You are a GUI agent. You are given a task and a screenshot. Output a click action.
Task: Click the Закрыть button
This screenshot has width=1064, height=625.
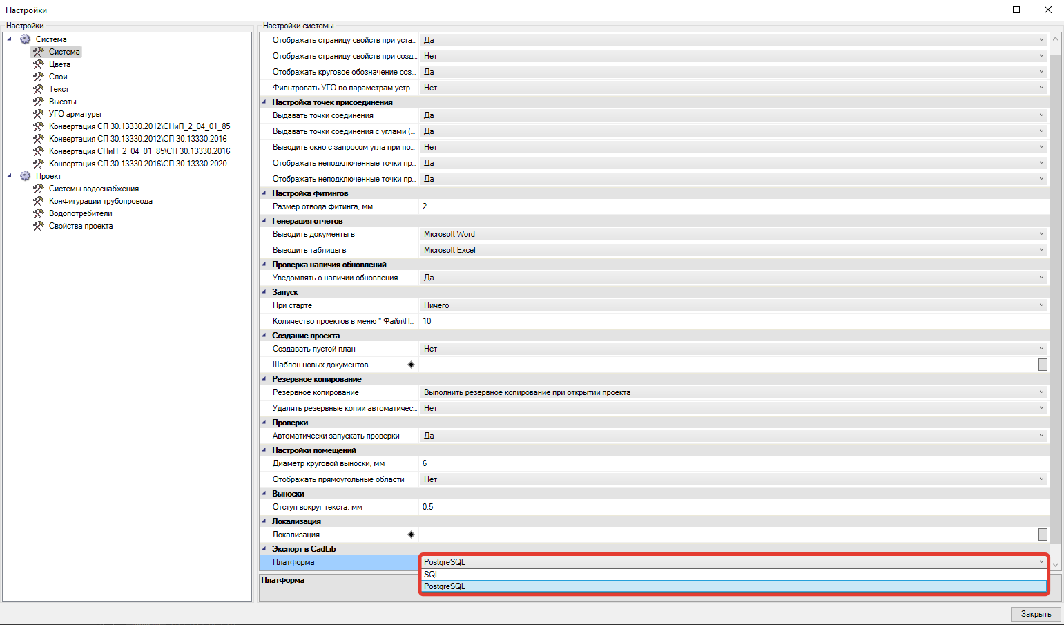tap(1036, 614)
